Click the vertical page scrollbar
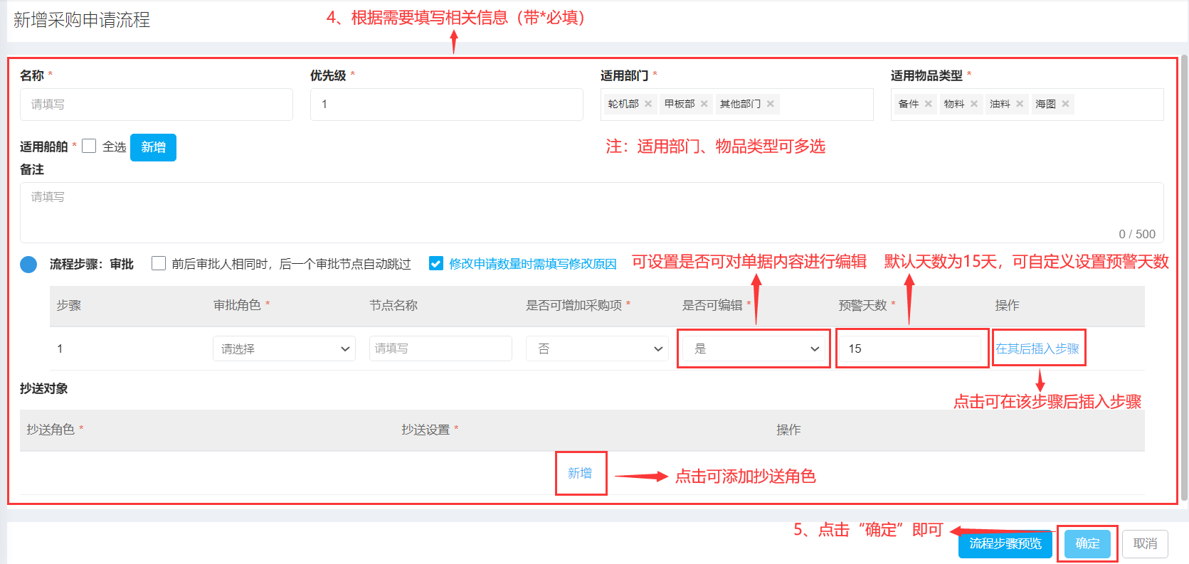This screenshot has width=1189, height=564. click(x=1184, y=277)
